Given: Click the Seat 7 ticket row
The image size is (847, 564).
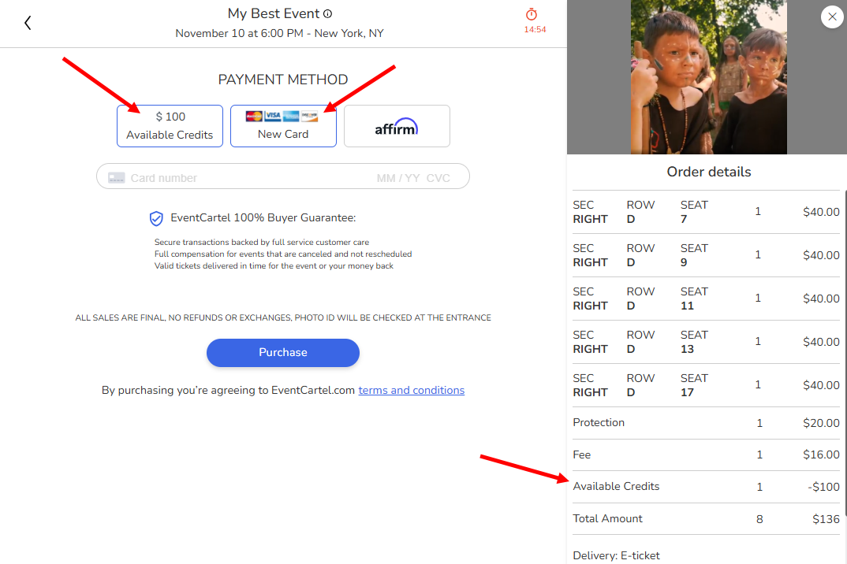Looking at the screenshot, I should (706, 212).
